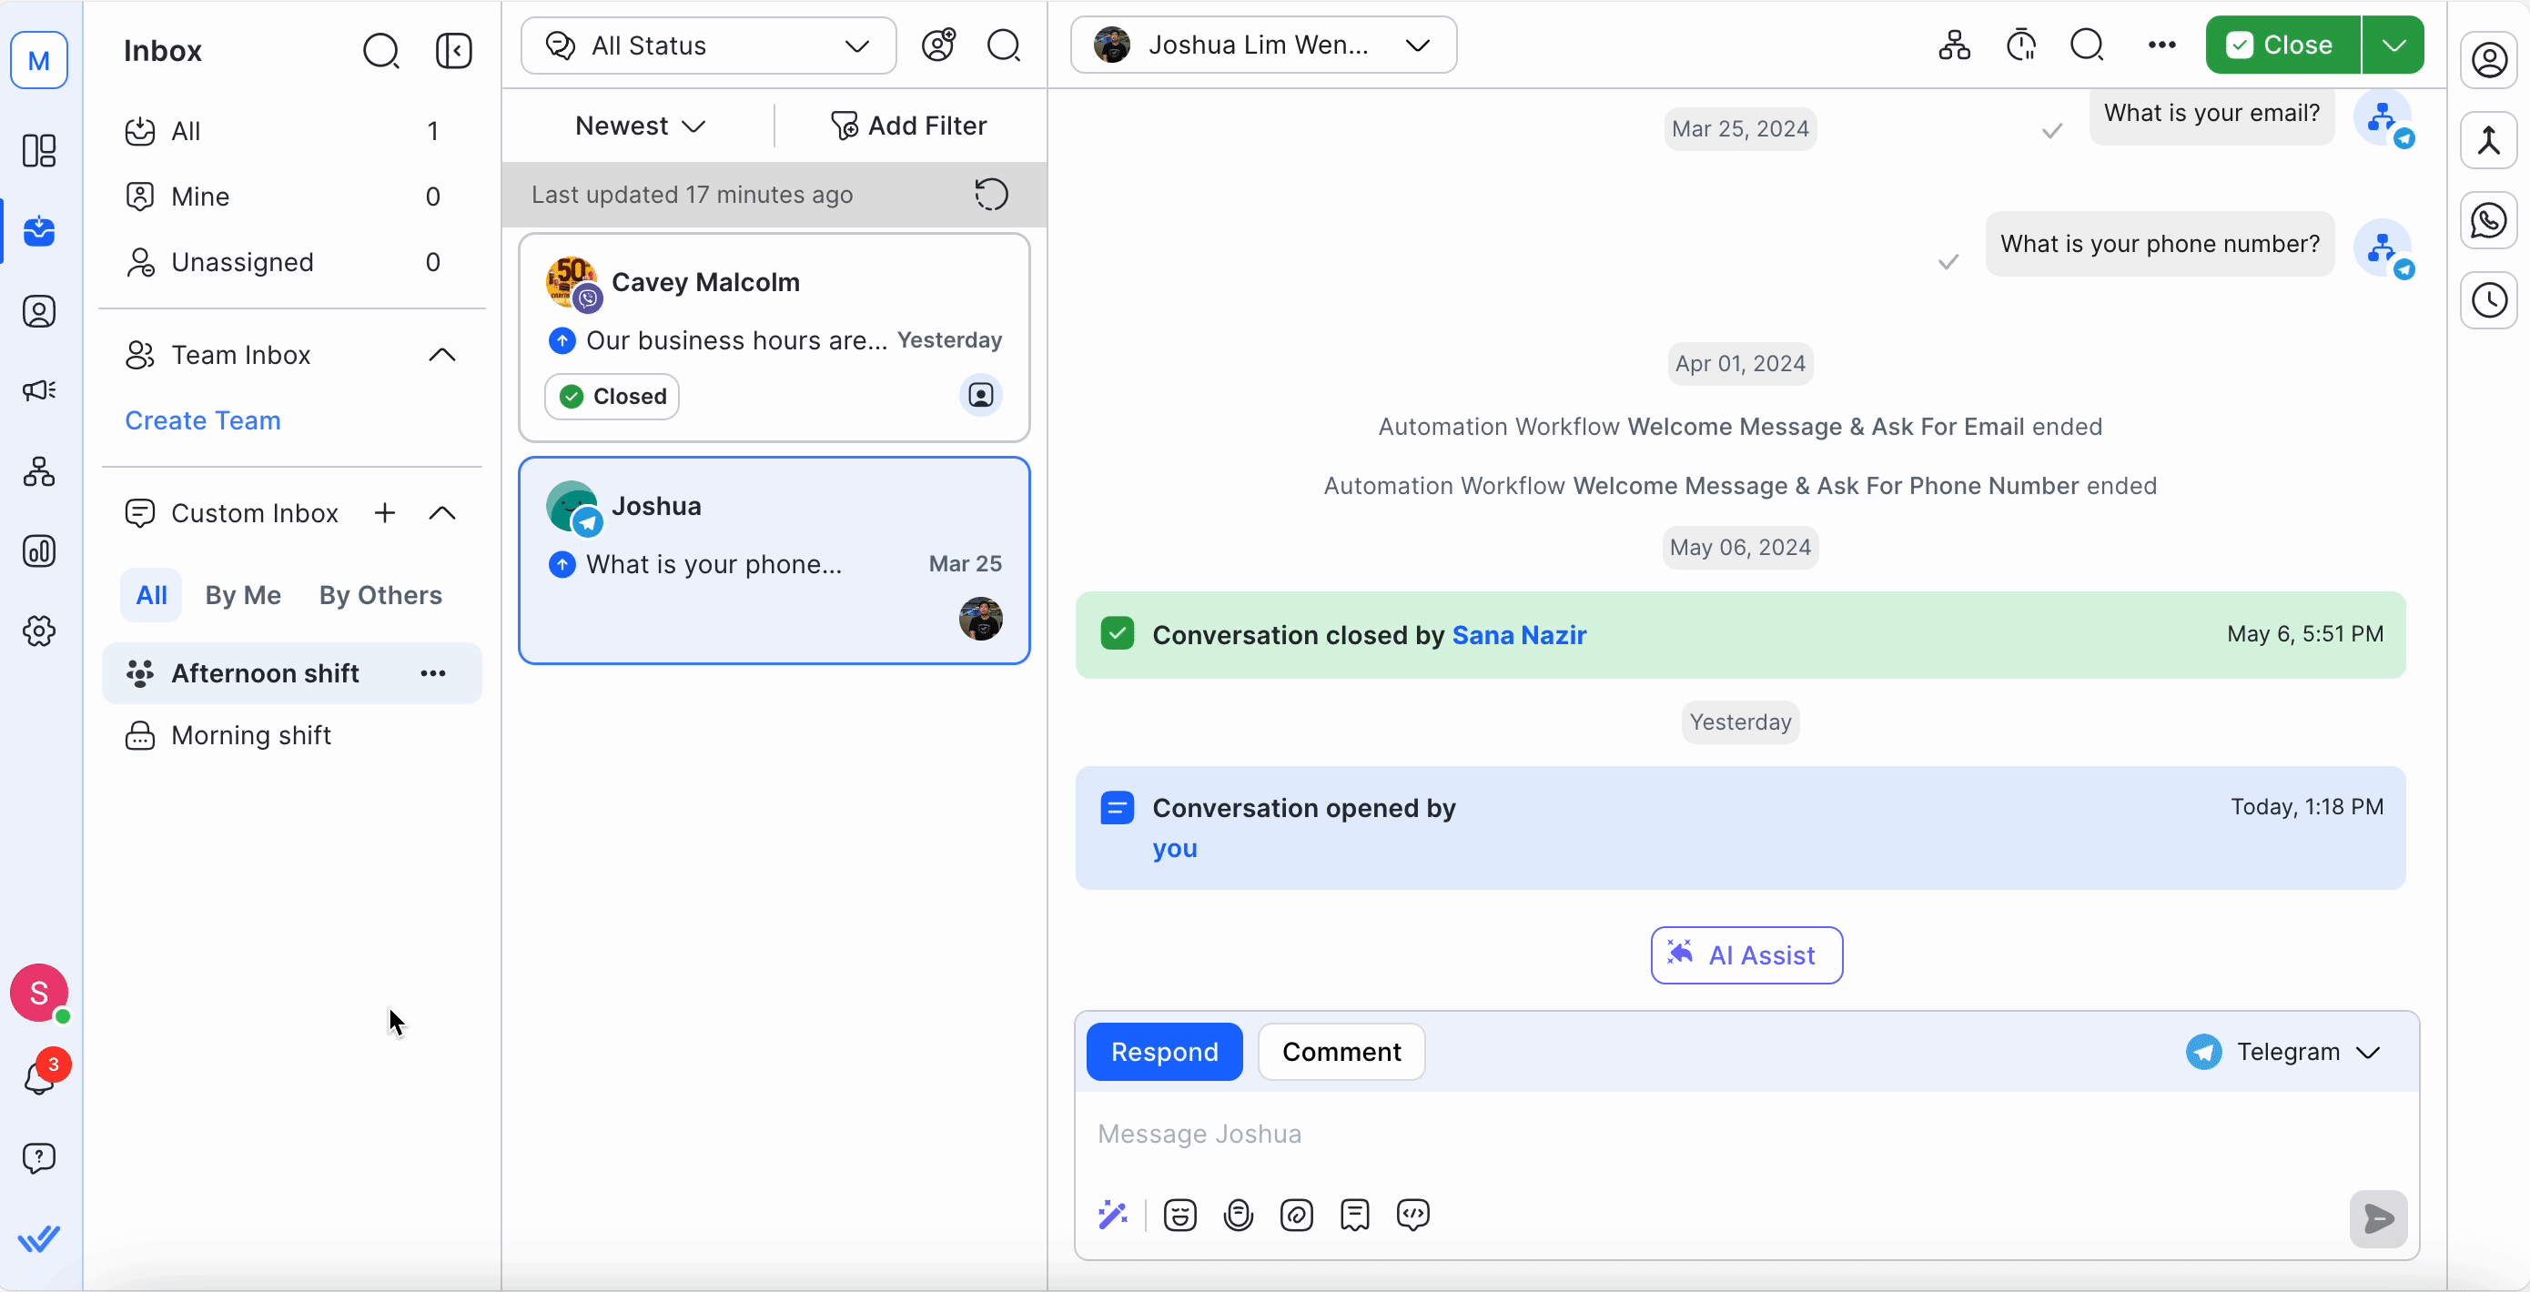Open the Broadcasts megaphone icon in sidebar
The image size is (2530, 1292).
[x=39, y=390]
